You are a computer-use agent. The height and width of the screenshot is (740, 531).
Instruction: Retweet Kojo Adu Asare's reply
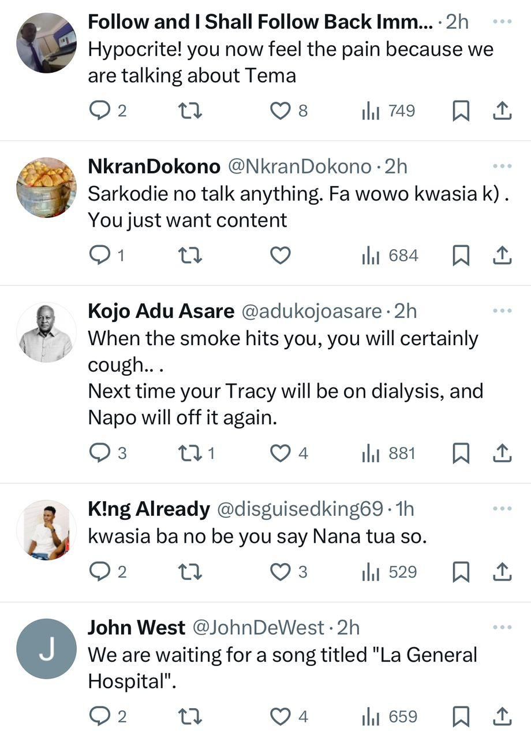(x=190, y=453)
